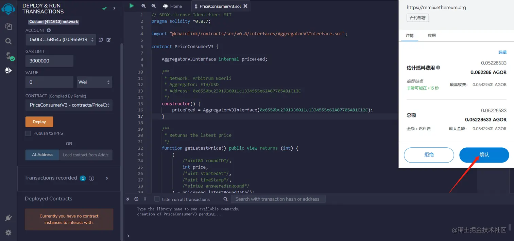The height and width of the screenshot is (241, 514).
Task: Open the Solidity compiler sidebar icon
Action: point(9,56)
